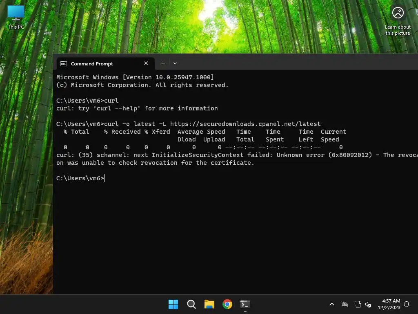Click the error code 0x80092012 text
This screenshot has height=314, width=418.
pos(350,155)
